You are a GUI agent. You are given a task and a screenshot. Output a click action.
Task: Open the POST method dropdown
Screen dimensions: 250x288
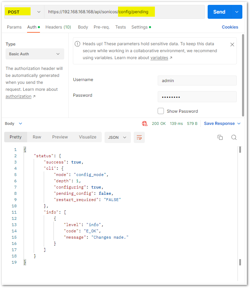pyautogui.click(x=24, y=12)
